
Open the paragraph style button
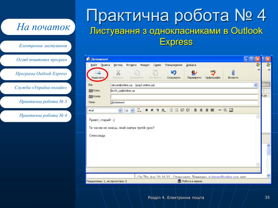coord(139,110)
